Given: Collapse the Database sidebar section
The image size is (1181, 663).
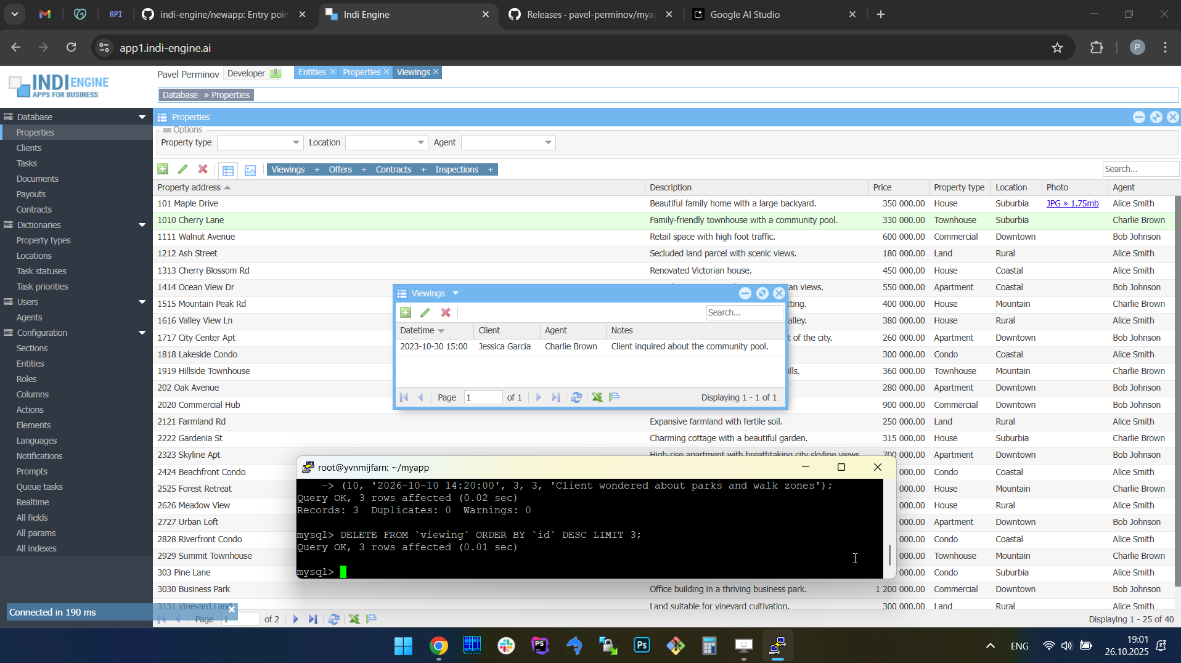Looking at the screenshot, I should [x=142, y=117].
